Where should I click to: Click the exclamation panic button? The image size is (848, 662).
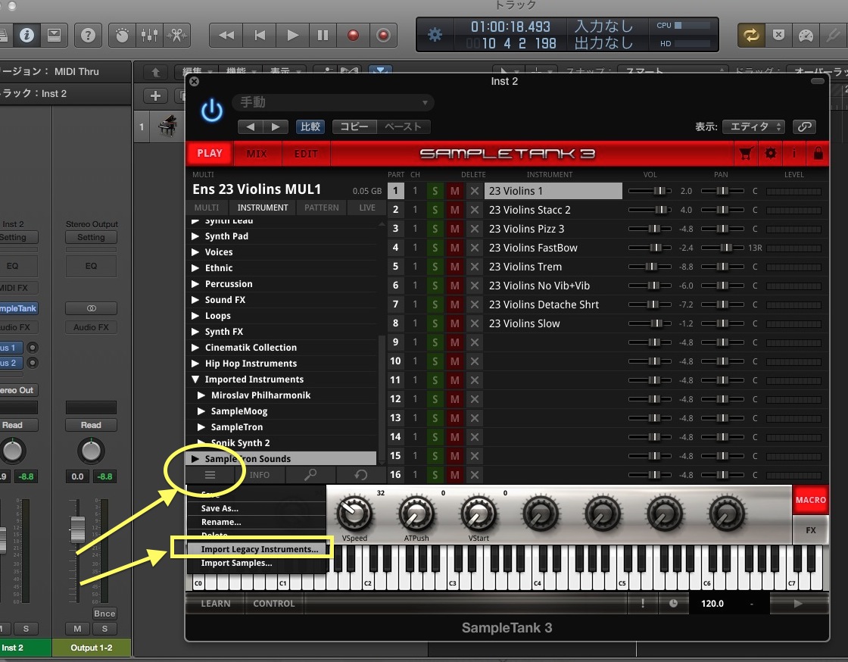(x=643, y=604)
